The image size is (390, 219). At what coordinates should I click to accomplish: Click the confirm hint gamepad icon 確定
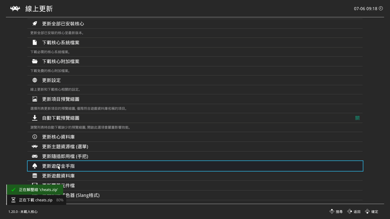(x=368, y=211)
